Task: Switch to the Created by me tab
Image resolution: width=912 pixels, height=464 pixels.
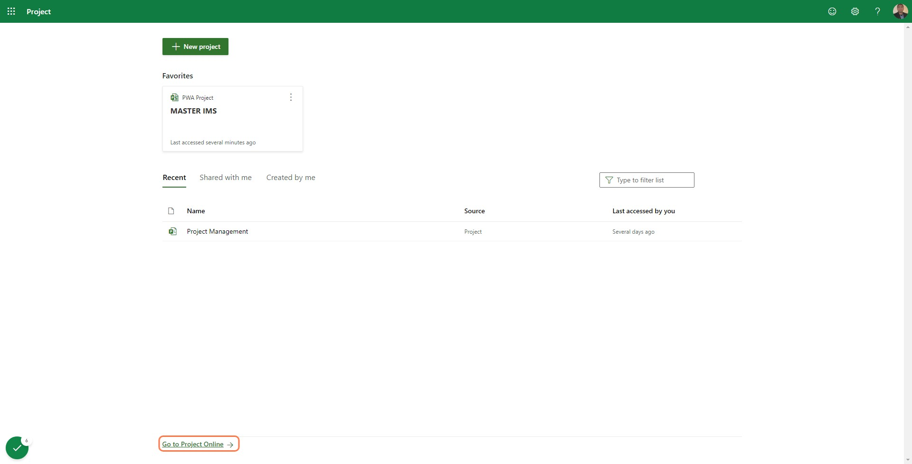Action: pos(291,178)
